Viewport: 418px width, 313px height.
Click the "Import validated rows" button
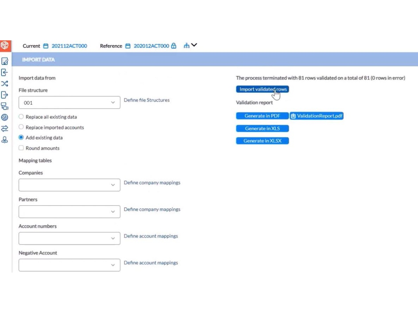(262, 89)
